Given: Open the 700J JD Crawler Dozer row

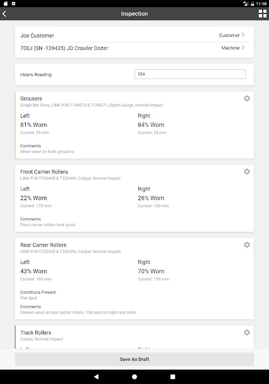Looking at the screenshot, I should click(134, 48).
